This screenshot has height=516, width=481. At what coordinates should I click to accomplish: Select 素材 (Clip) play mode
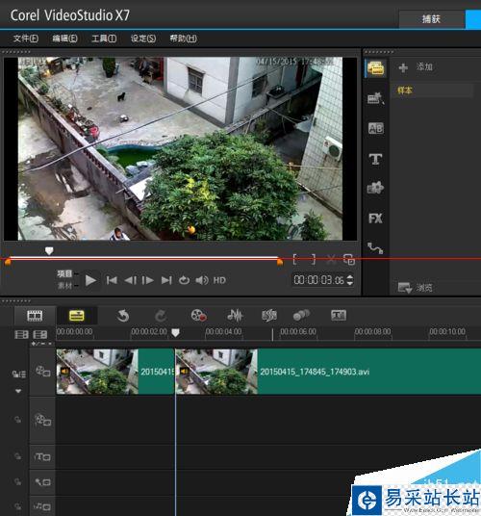click(65, 286)
